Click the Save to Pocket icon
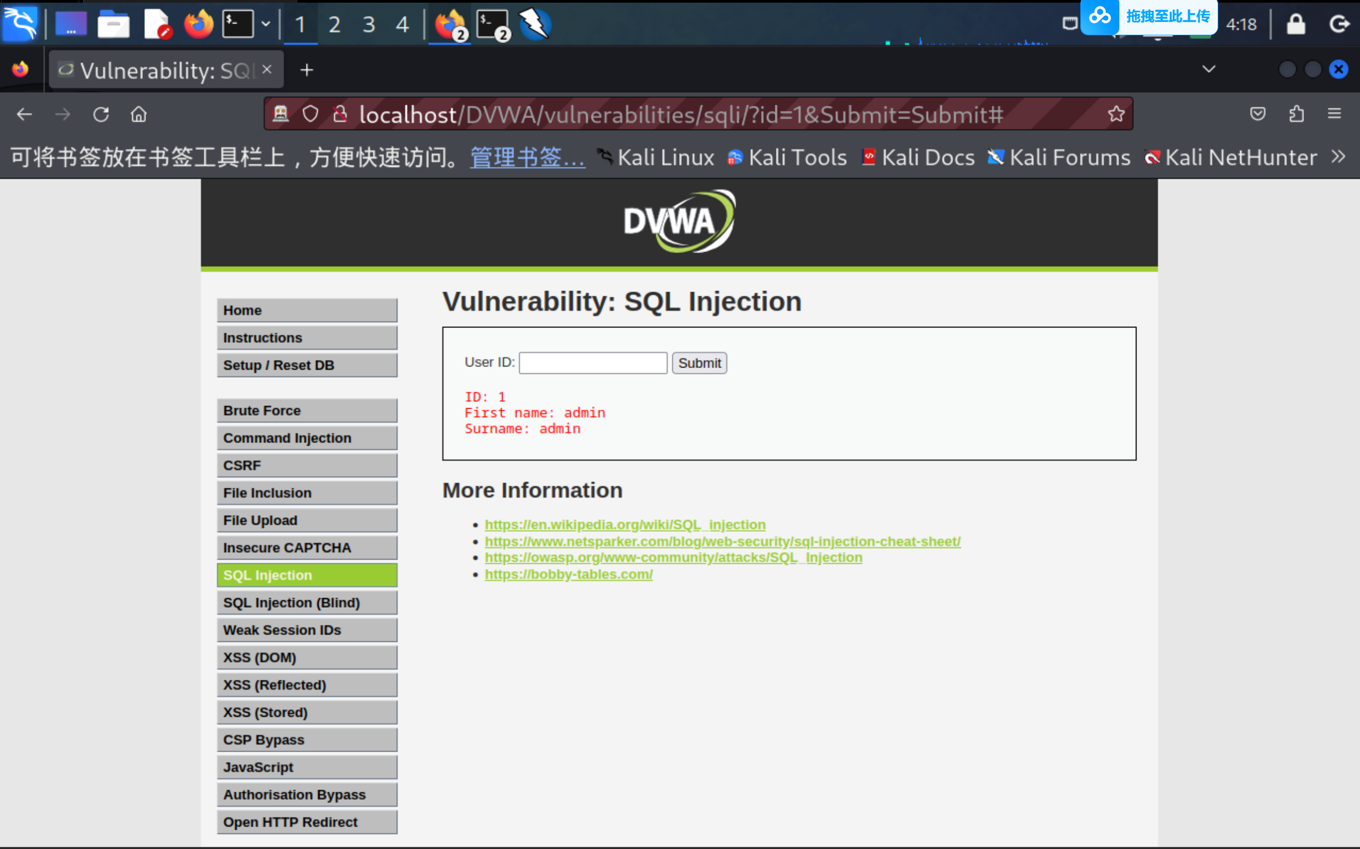The height and width of the screenshot is (849, 1360). (1257, 114)
